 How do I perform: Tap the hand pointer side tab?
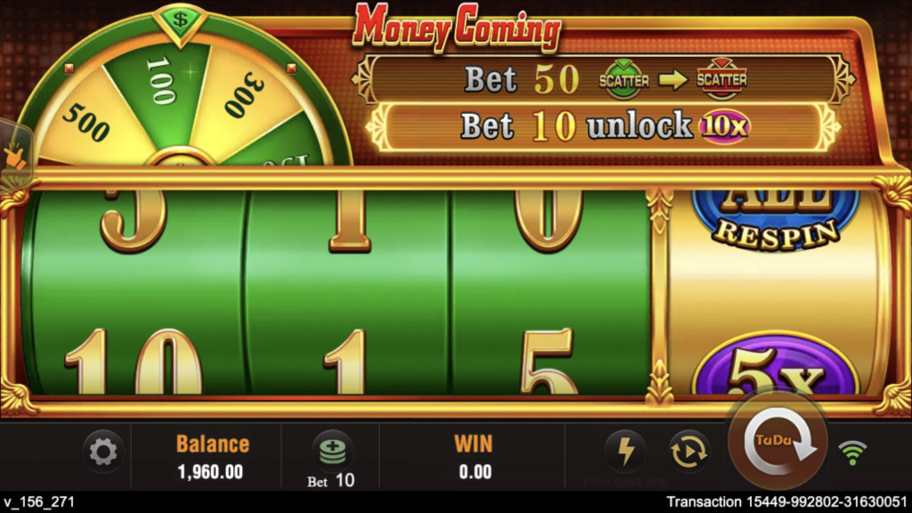pos(12,154)
